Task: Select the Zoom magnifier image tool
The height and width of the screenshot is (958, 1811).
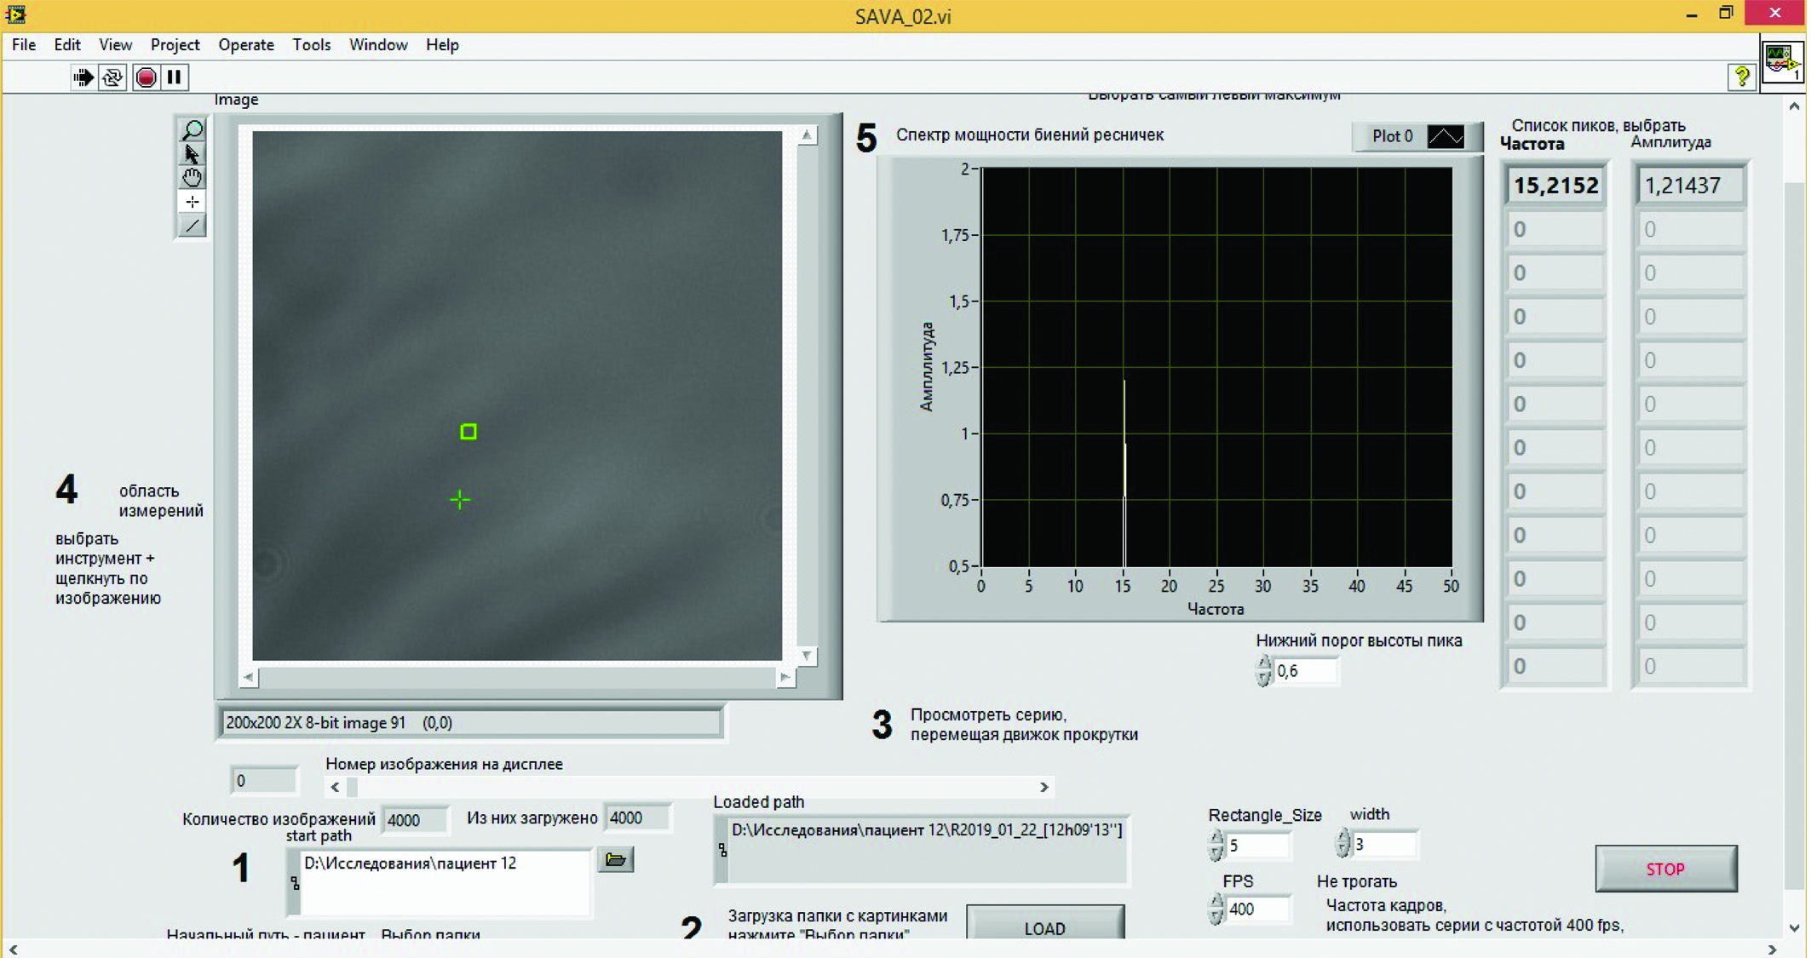Action: tap(193, 129)
